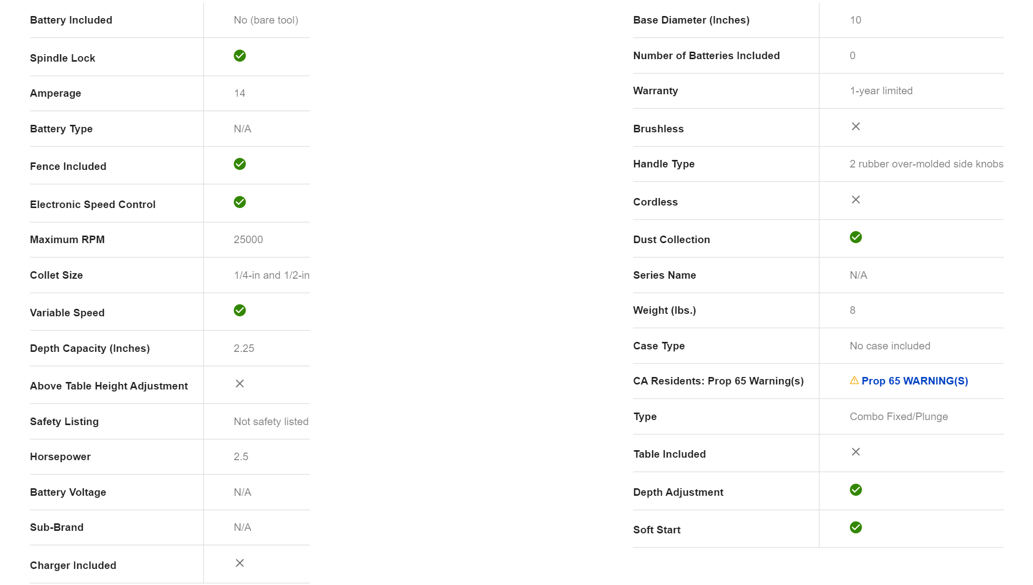Click the green checkmark for Spindle Lock
The height and width of the screenshot is (585, 1033).
point(240,56)
